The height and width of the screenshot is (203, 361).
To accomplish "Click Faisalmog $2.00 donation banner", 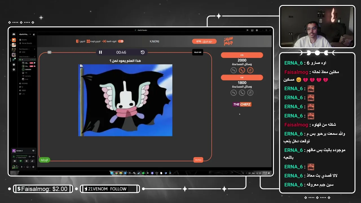I will pyautogui.click(x=43, y=189).
